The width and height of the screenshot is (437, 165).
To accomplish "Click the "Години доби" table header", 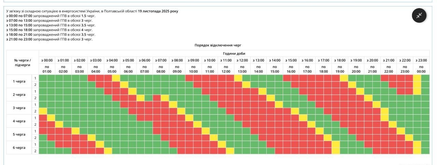I will (234, 54).
